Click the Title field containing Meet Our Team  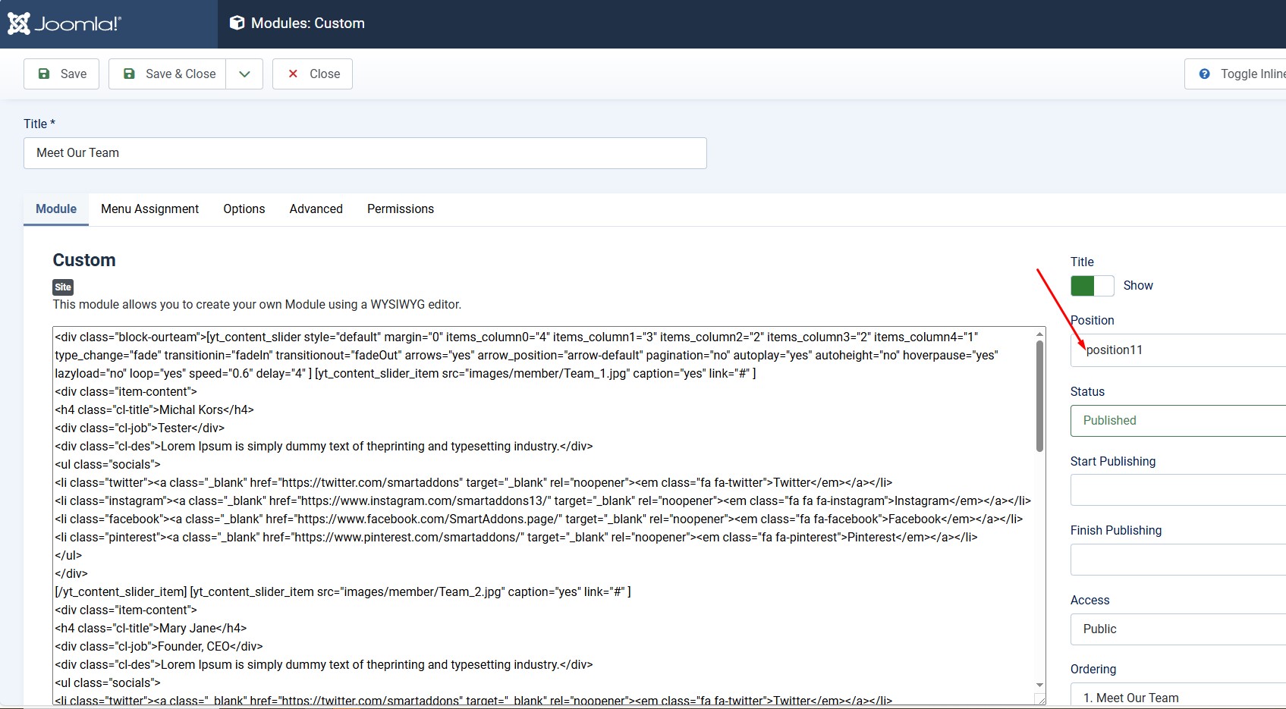pos(365,153)
